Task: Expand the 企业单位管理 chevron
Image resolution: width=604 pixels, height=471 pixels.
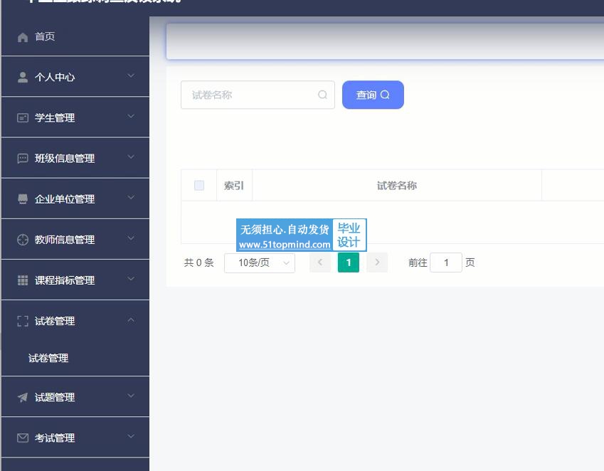Action: click(x=131, y=198)
